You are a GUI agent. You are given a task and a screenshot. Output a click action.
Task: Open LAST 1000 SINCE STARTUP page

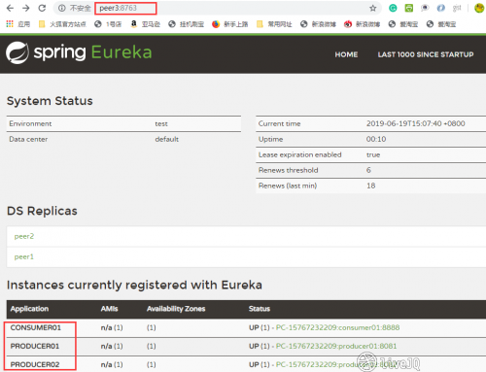point(426,54)
